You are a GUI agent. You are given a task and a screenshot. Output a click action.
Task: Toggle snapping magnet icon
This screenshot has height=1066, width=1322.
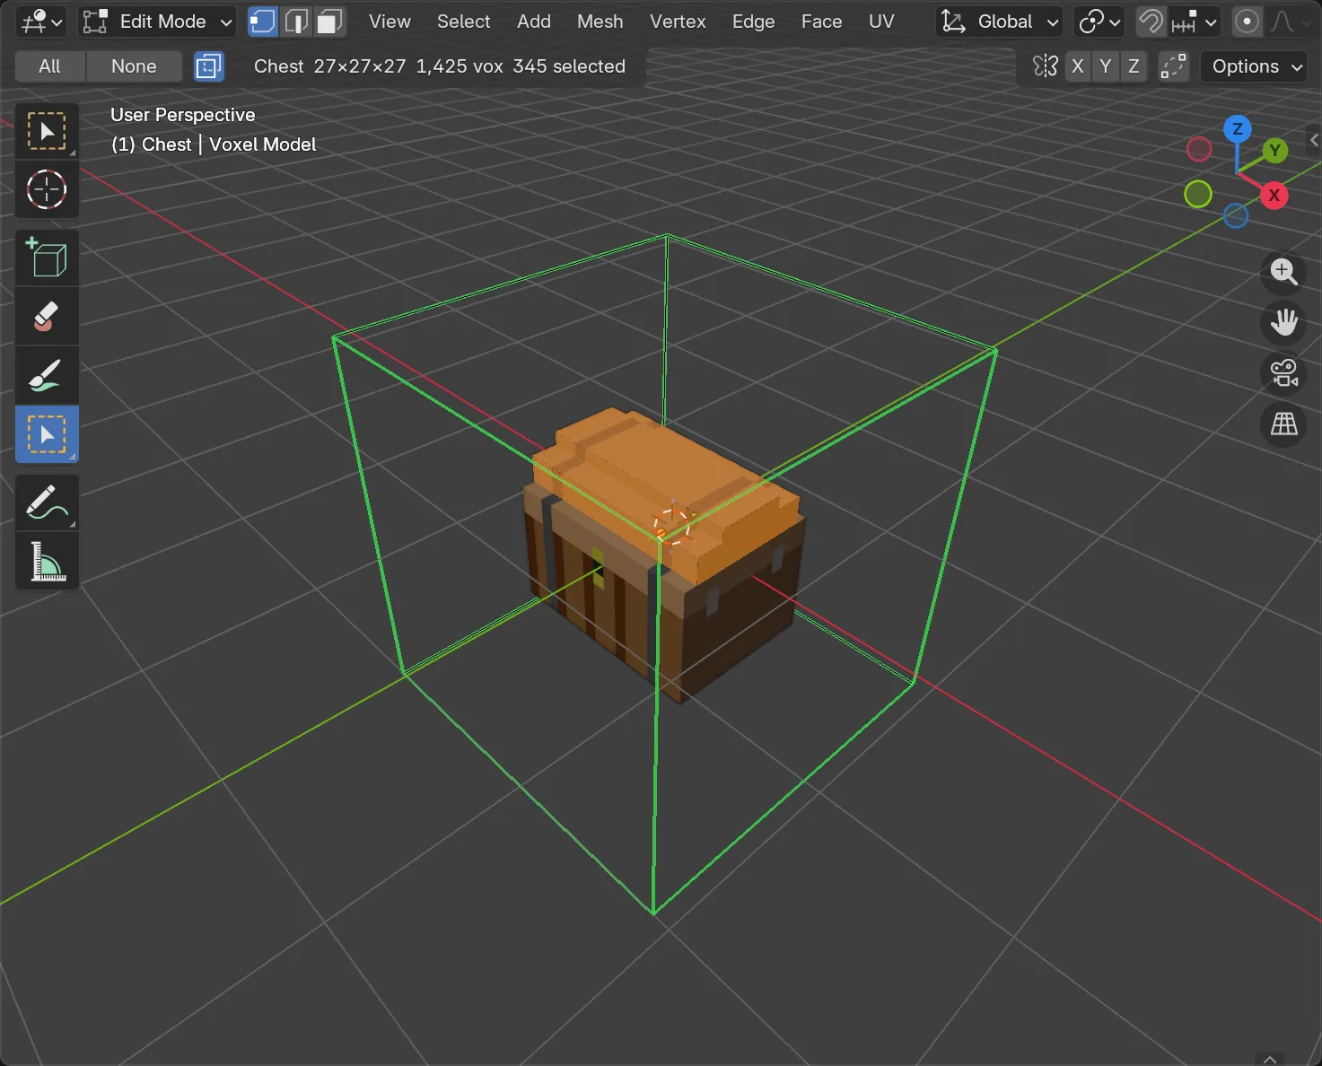(1151, 22)
